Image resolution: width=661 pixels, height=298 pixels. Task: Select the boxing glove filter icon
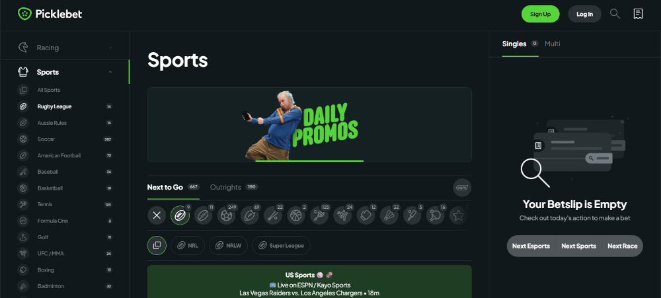366,215
